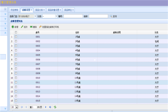Refresh the table list with green icon
The height and width of the screenshot is (112, 168).
[55, 107]
